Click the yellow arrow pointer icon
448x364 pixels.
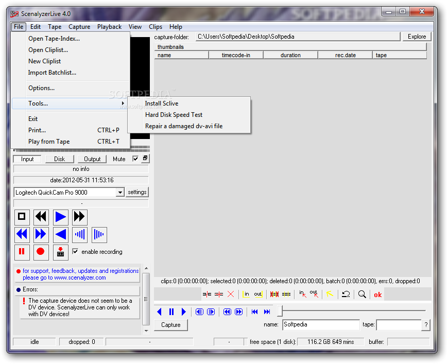(x=330, y=294)
